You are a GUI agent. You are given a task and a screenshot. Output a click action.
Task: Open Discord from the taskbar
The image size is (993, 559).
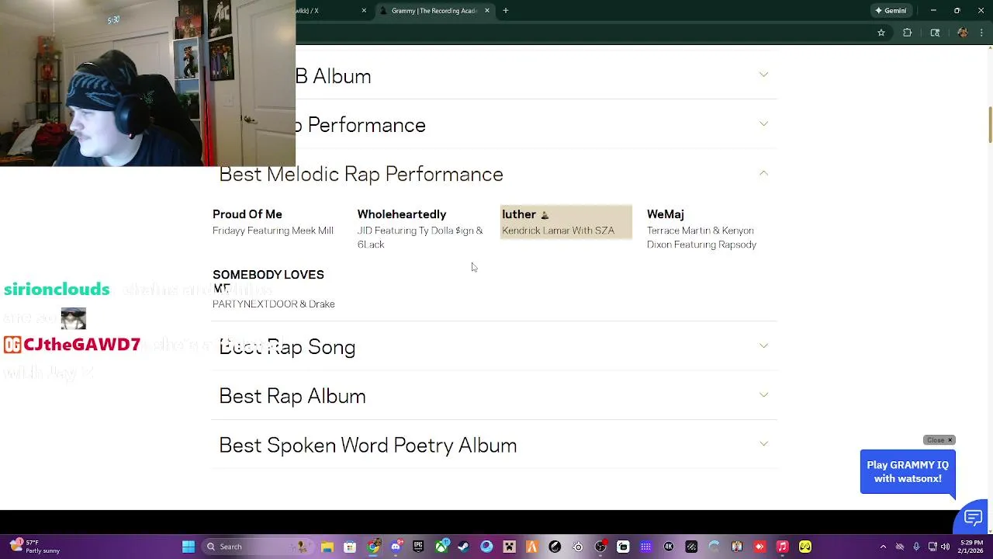(x=396, y=547)
